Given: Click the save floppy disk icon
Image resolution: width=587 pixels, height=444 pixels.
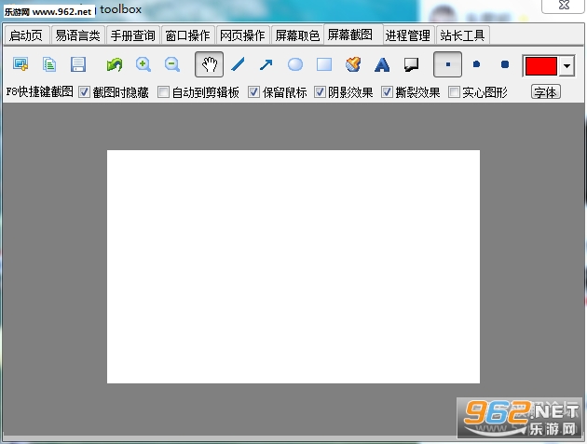Looking at the screenshot, I should click(x=78, y=64).
